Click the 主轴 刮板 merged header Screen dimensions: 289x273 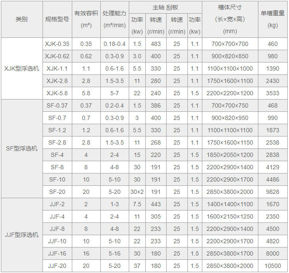[165, 7]
